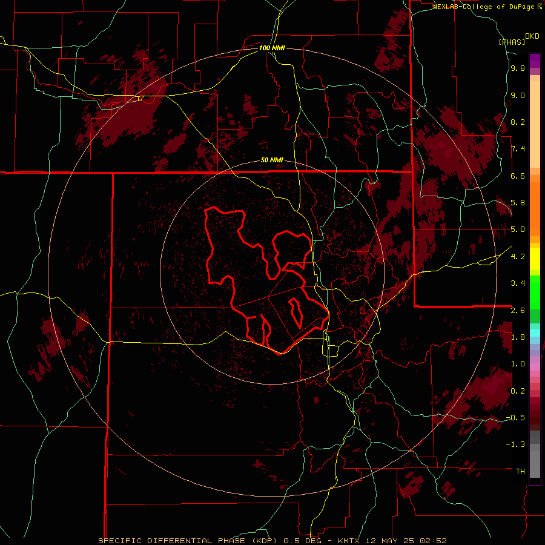Click the 12 MAY 25 02:52 timestamp
Viewport: 545px width, 545px height.
406,541
